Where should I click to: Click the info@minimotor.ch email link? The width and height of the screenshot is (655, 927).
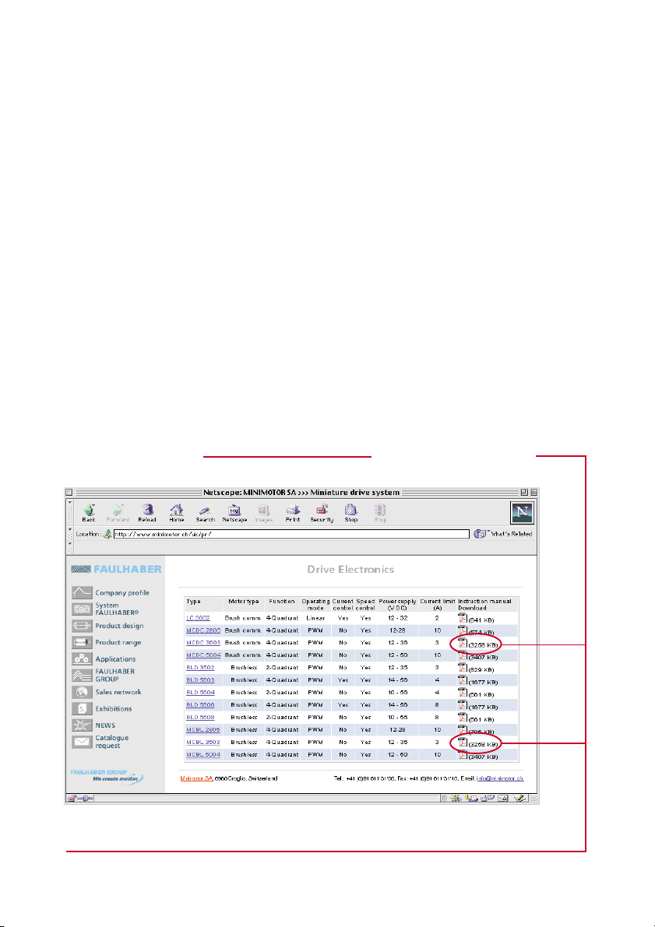(x=500, y=778)
